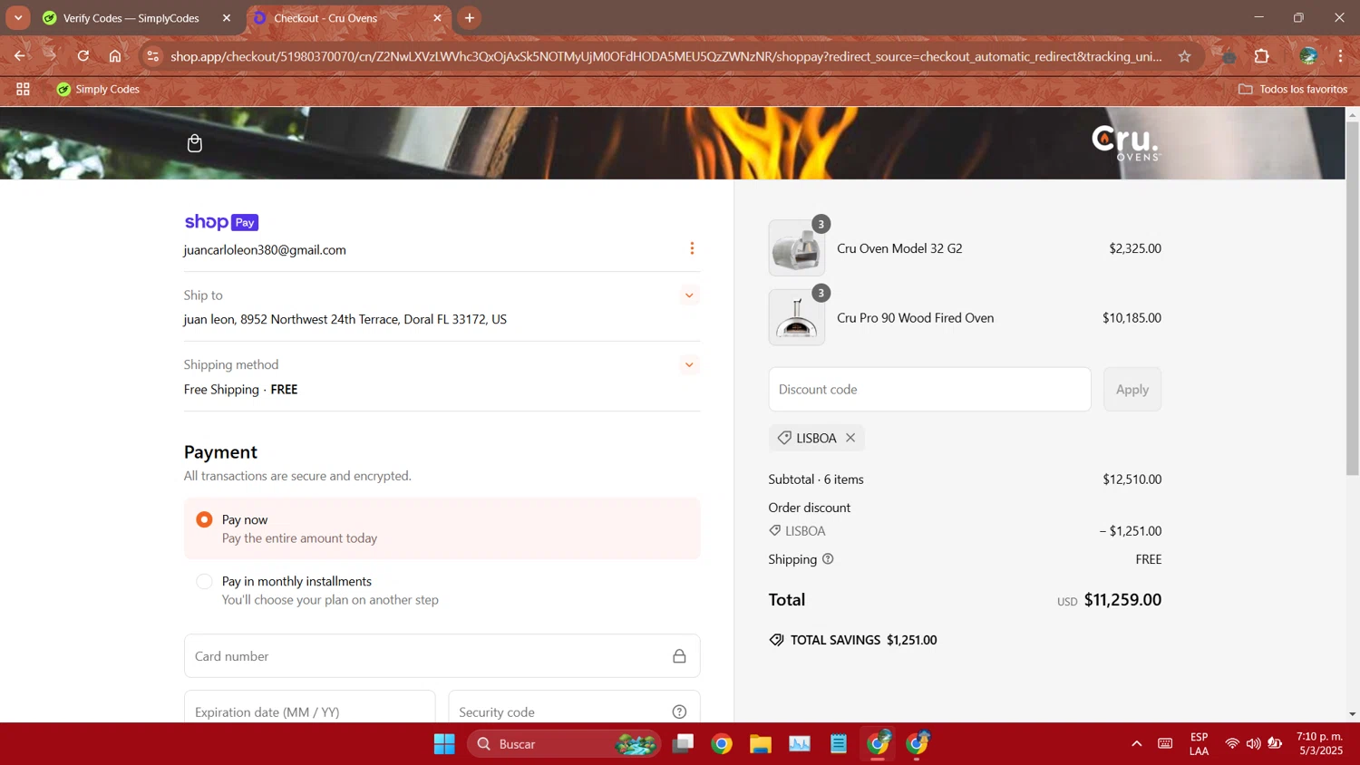Open the ESP LAA language indicator
This screenshot has width=1360, height=765.
1199,744
